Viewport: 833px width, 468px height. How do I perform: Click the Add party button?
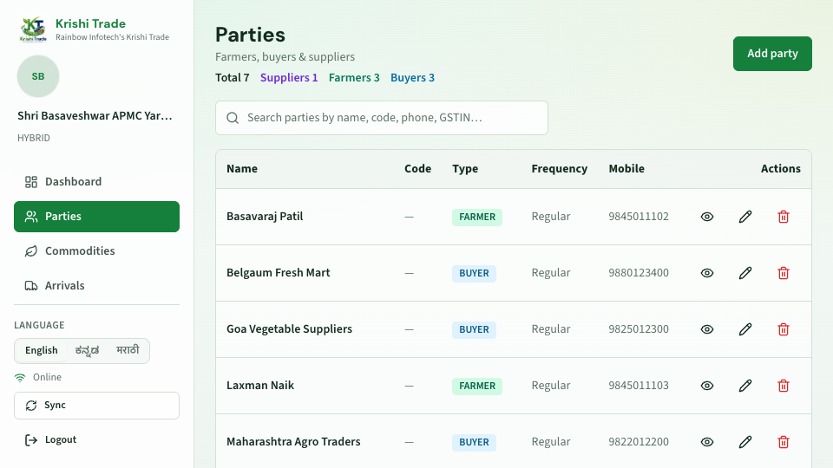pyautogui.click(x=772, y=54)
